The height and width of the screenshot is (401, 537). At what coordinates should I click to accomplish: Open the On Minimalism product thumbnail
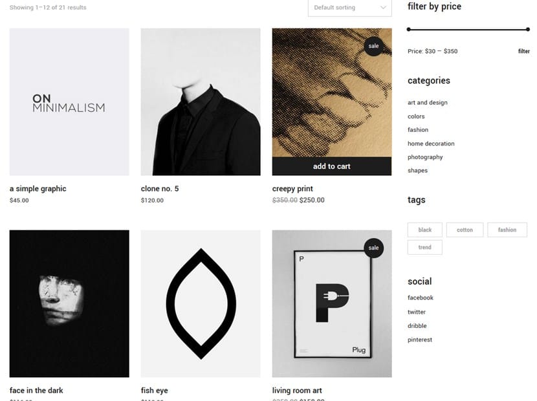point(69,102)
